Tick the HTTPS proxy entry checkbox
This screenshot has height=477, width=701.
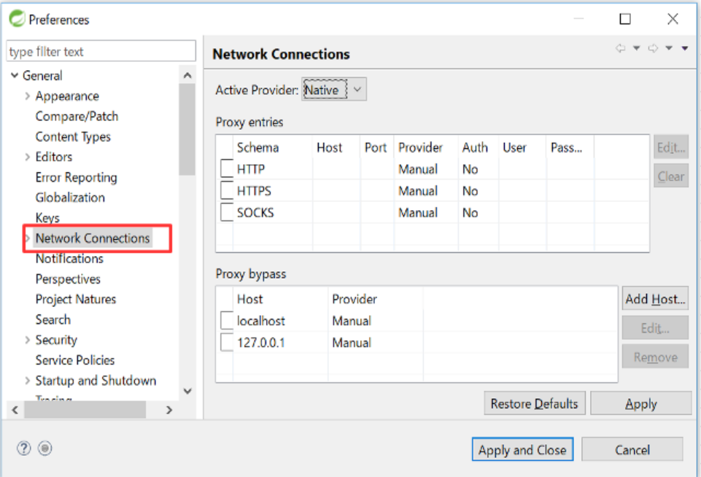(x=227, y=190)
